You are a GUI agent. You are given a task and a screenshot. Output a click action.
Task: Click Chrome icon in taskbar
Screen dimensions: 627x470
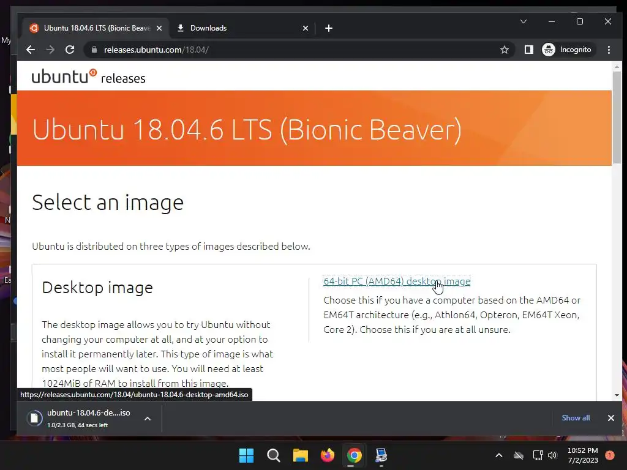pyautogui.click(x=355, y=455)
